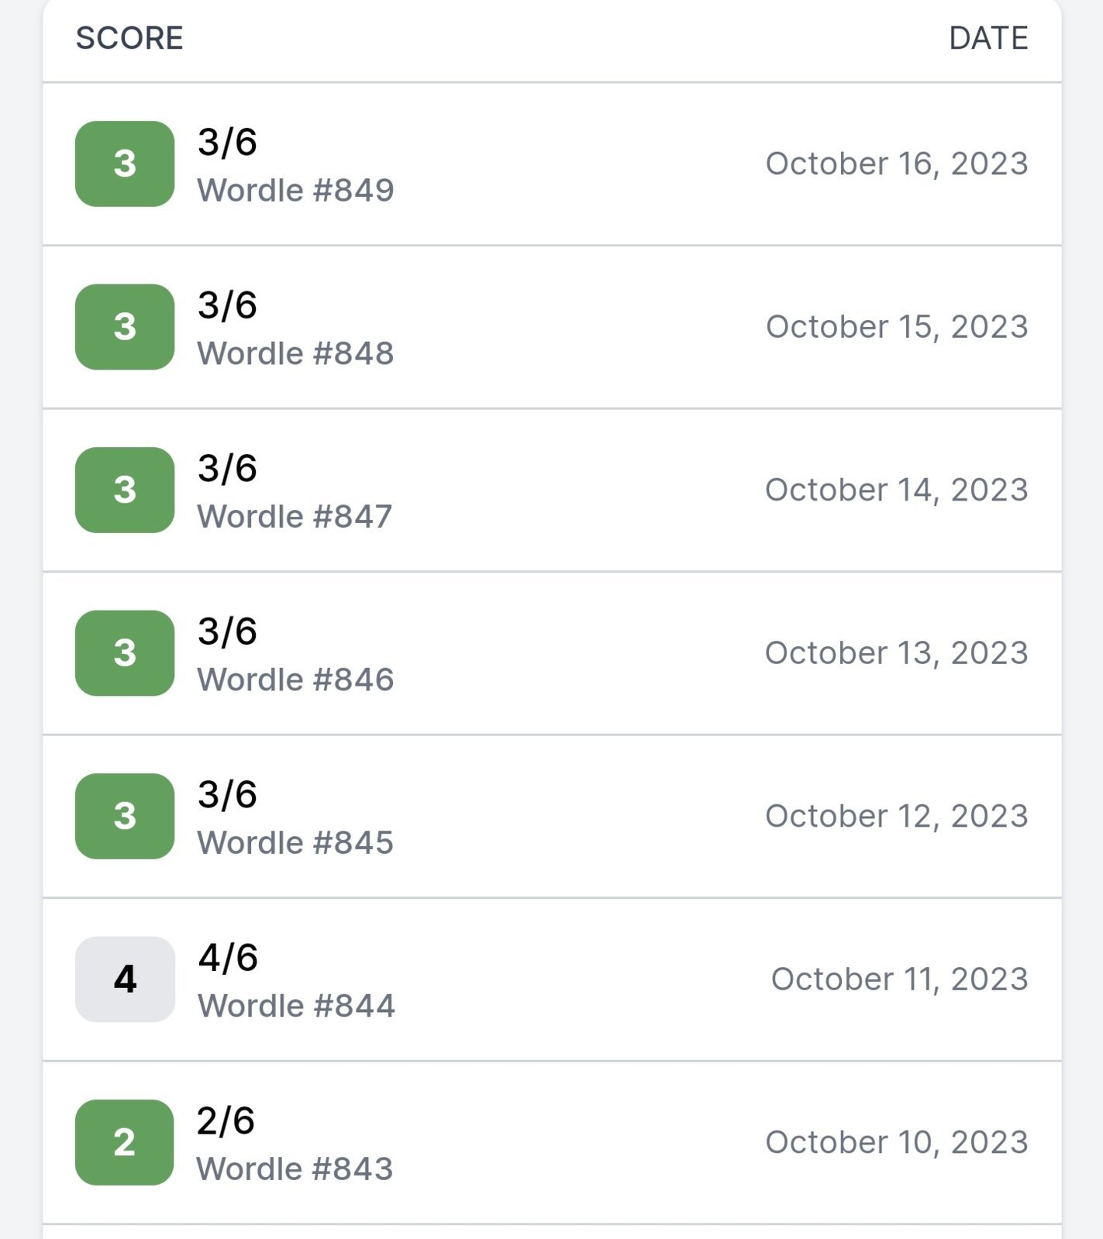The image size is (1103, 1239).
Task: Click the green 2 badge for Wordle #843
Action: (125, 1142)
